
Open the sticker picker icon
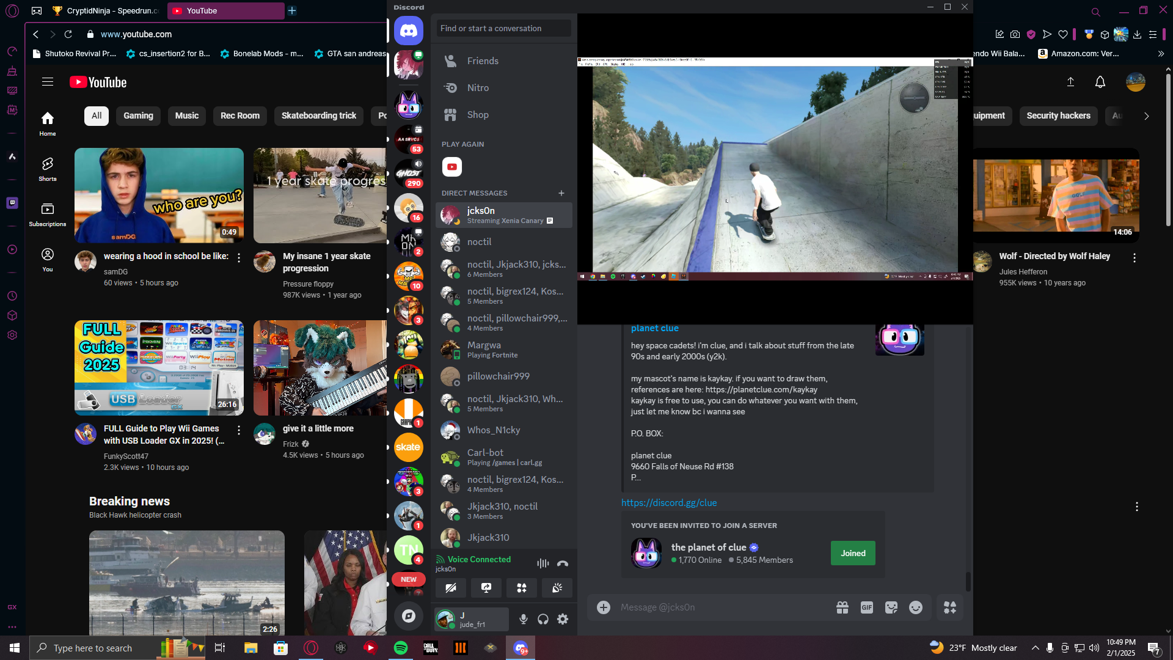click(x=891, y=607)
